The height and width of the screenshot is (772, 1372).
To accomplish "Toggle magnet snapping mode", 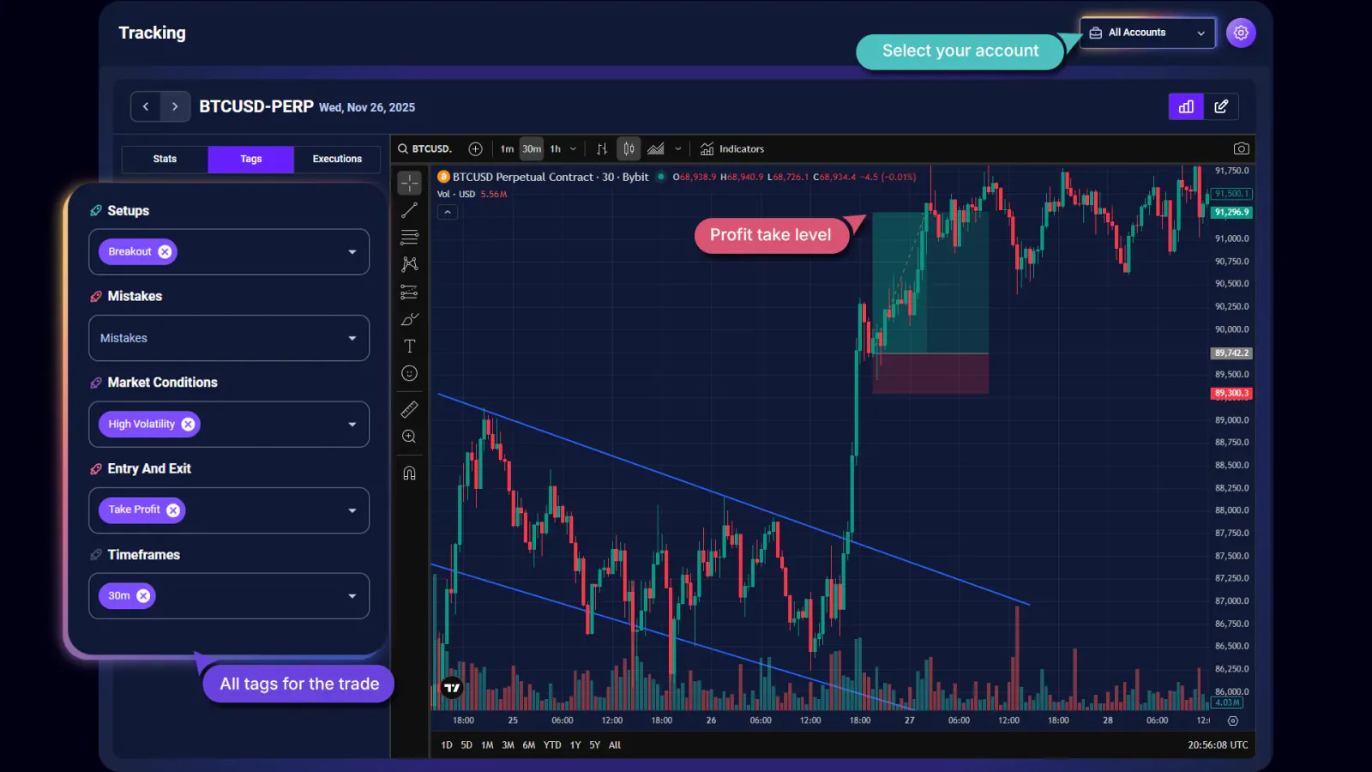I will click(x=409, y=473).
